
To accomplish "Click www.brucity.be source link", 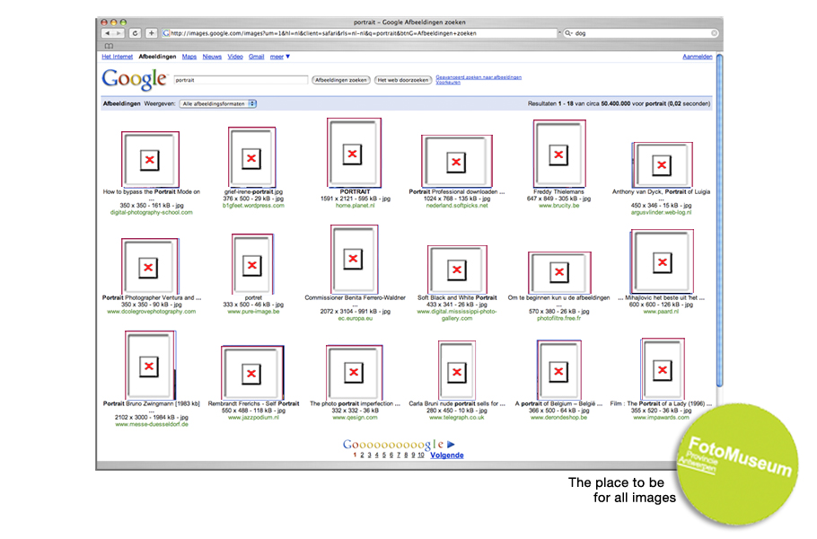I will click(x=559, y=206).
